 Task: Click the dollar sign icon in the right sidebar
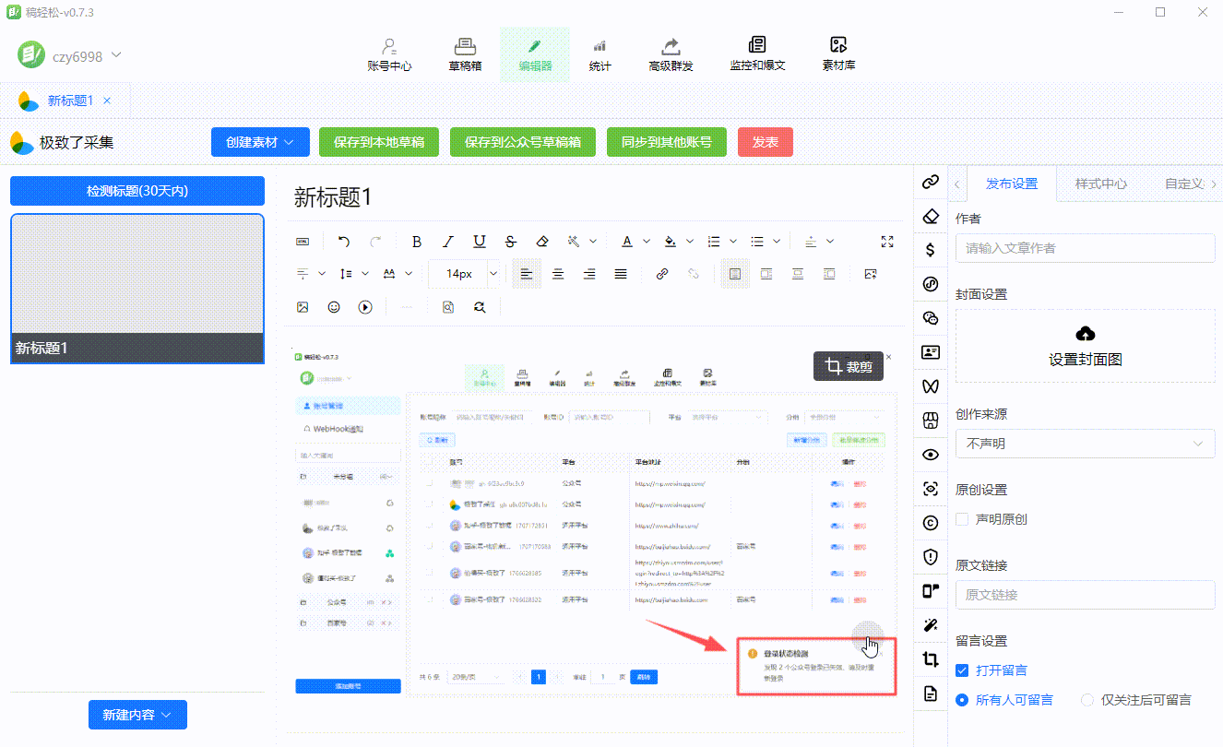coord(931,249)
